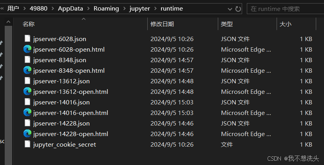Navigate to AppData in the breadcrumb

pyautogui.click(x=71, y=9)
